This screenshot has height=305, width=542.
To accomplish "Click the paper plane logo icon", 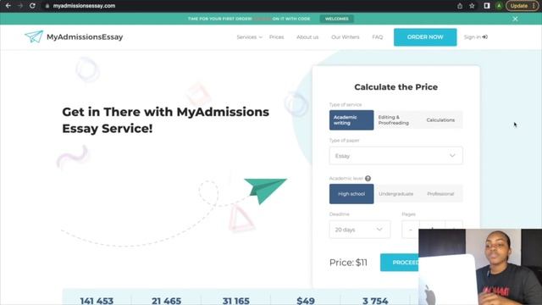I will point(34,36).
